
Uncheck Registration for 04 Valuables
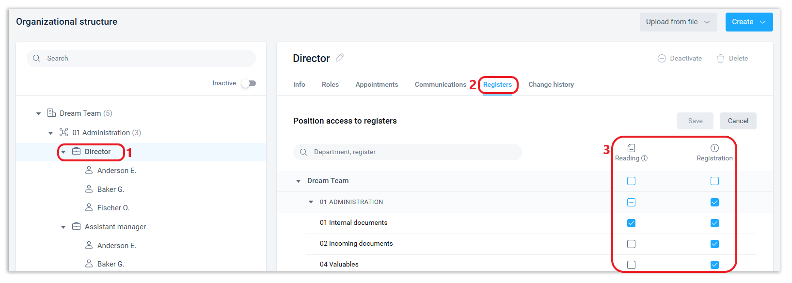[714, 265]
